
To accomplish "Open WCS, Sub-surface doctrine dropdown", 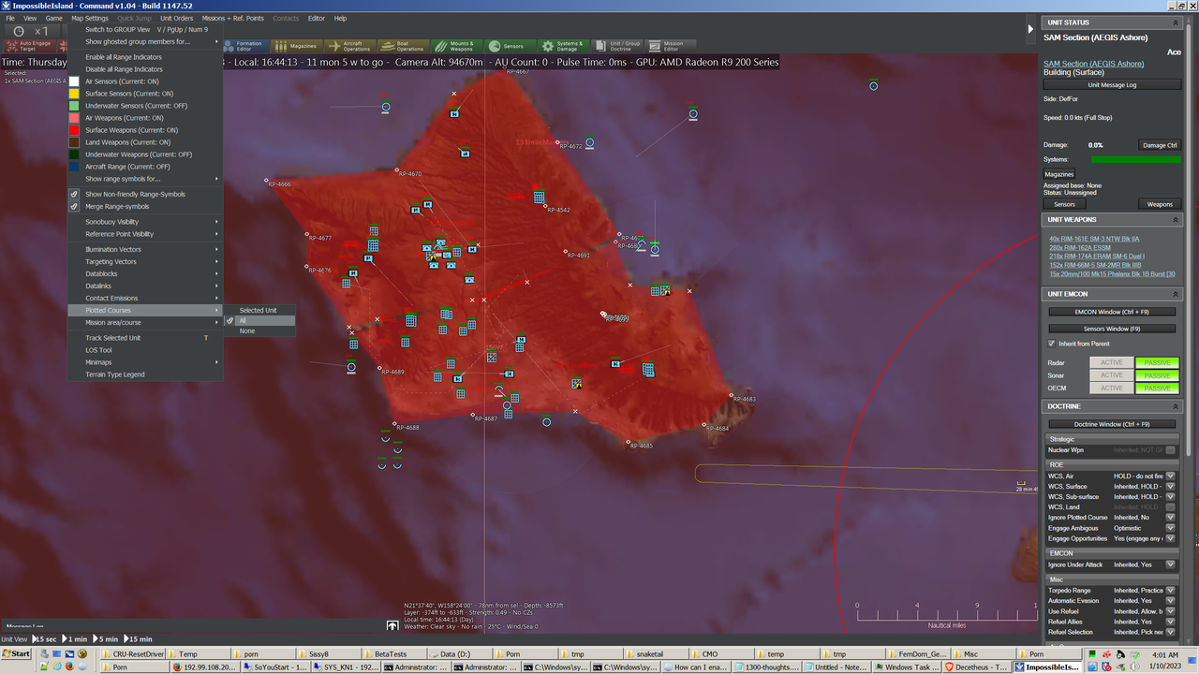I will [x=1170, y=496].
